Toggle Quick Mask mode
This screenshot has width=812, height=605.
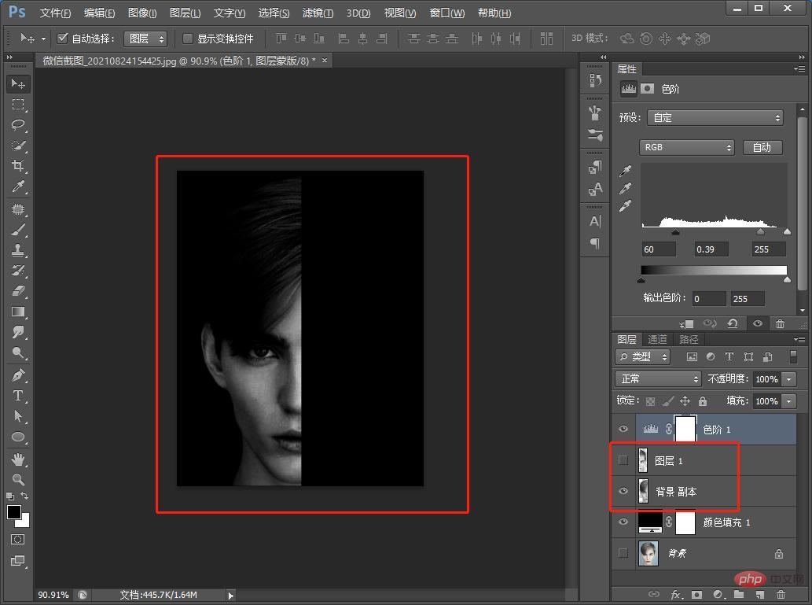pos(17,539)
